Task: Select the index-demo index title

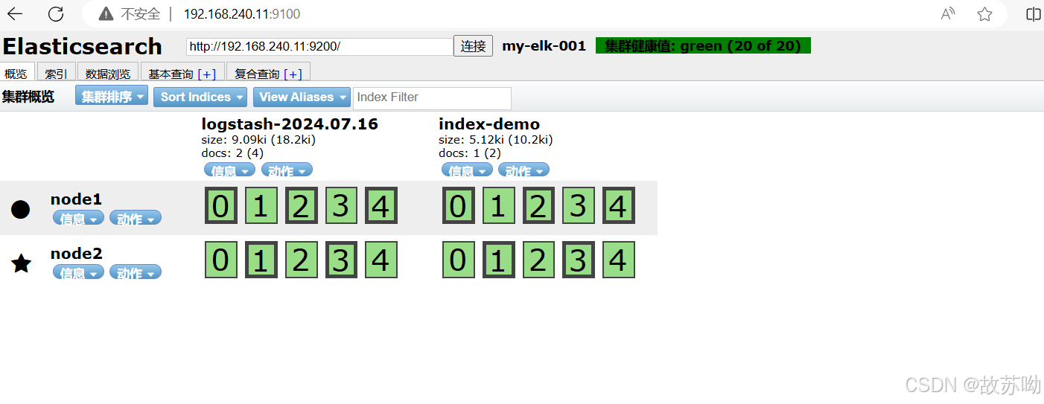Action: (x=489, y=124)
